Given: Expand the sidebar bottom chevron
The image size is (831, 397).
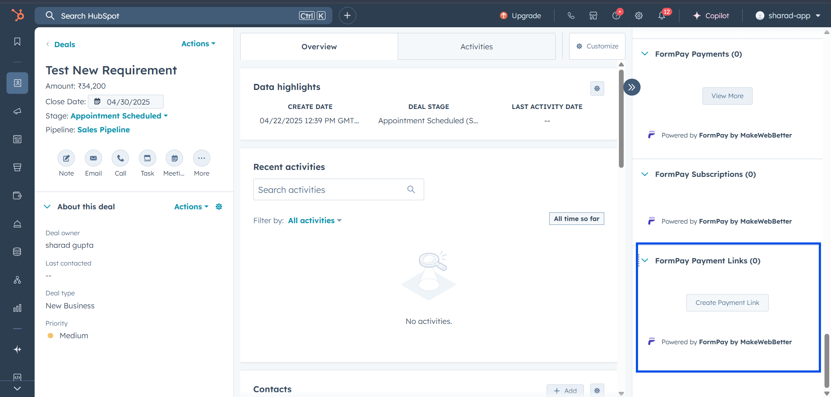Looking at the screenshot, I should point(17,388).
